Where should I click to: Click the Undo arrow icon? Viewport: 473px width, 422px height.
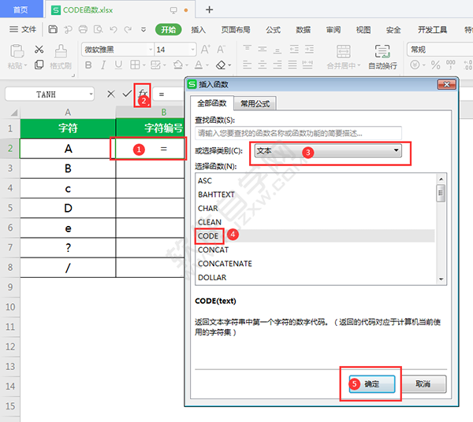[x=113, y=29]
